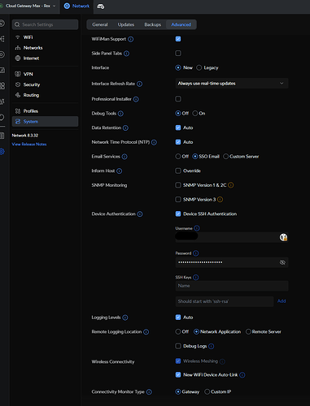The width and height of the screenshot is (310, 406).
Task: Click the Remote Logging Location info icon
Action: [x=146, y=332]
